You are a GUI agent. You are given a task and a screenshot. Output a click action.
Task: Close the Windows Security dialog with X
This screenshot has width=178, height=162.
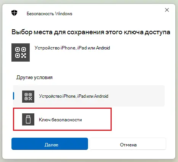(x=167, y=10)
